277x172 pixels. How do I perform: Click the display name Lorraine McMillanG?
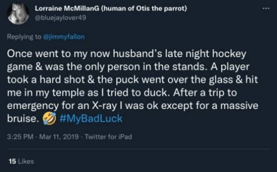click(67, 8)
